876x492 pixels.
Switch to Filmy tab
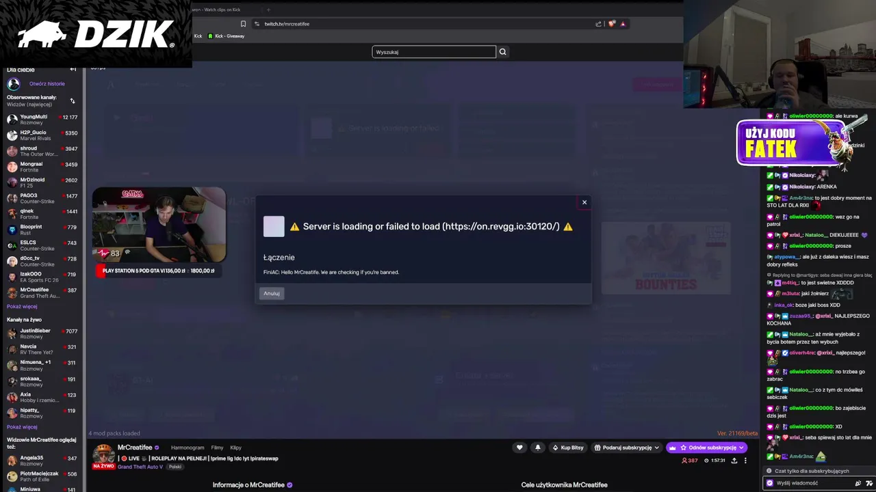point(217,448)
